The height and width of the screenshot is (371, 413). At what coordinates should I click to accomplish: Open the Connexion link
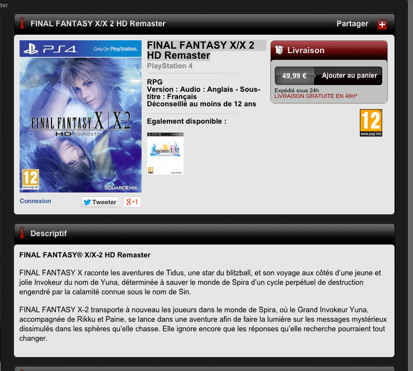pos(35,201)
